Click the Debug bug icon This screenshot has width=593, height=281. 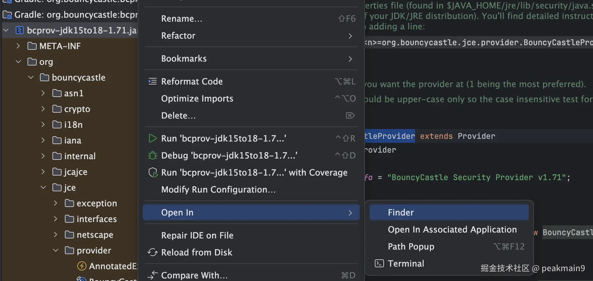coord(152,156)
